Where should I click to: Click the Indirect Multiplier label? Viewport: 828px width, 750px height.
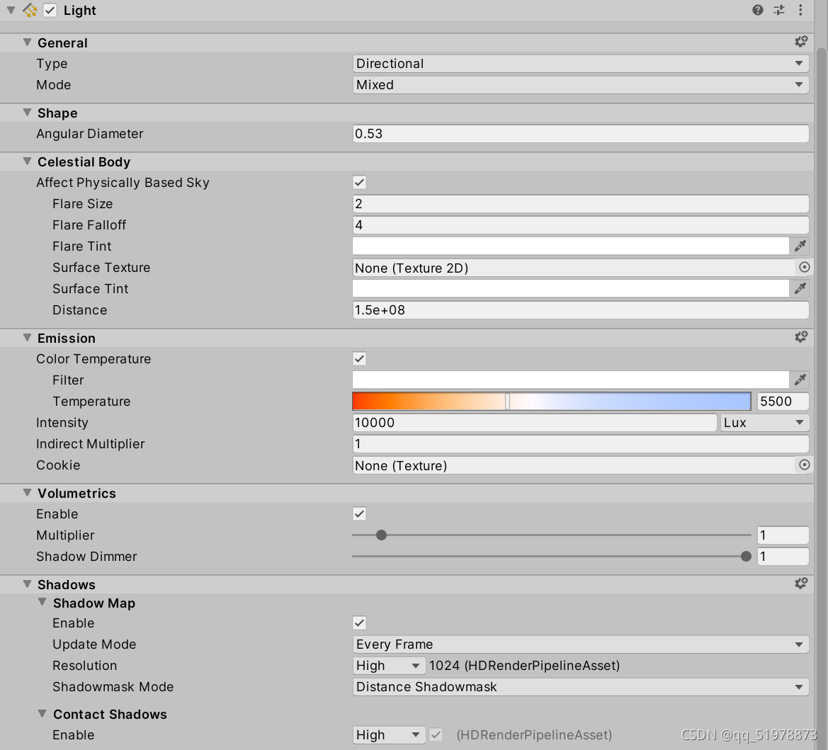(x=90, y=443)
